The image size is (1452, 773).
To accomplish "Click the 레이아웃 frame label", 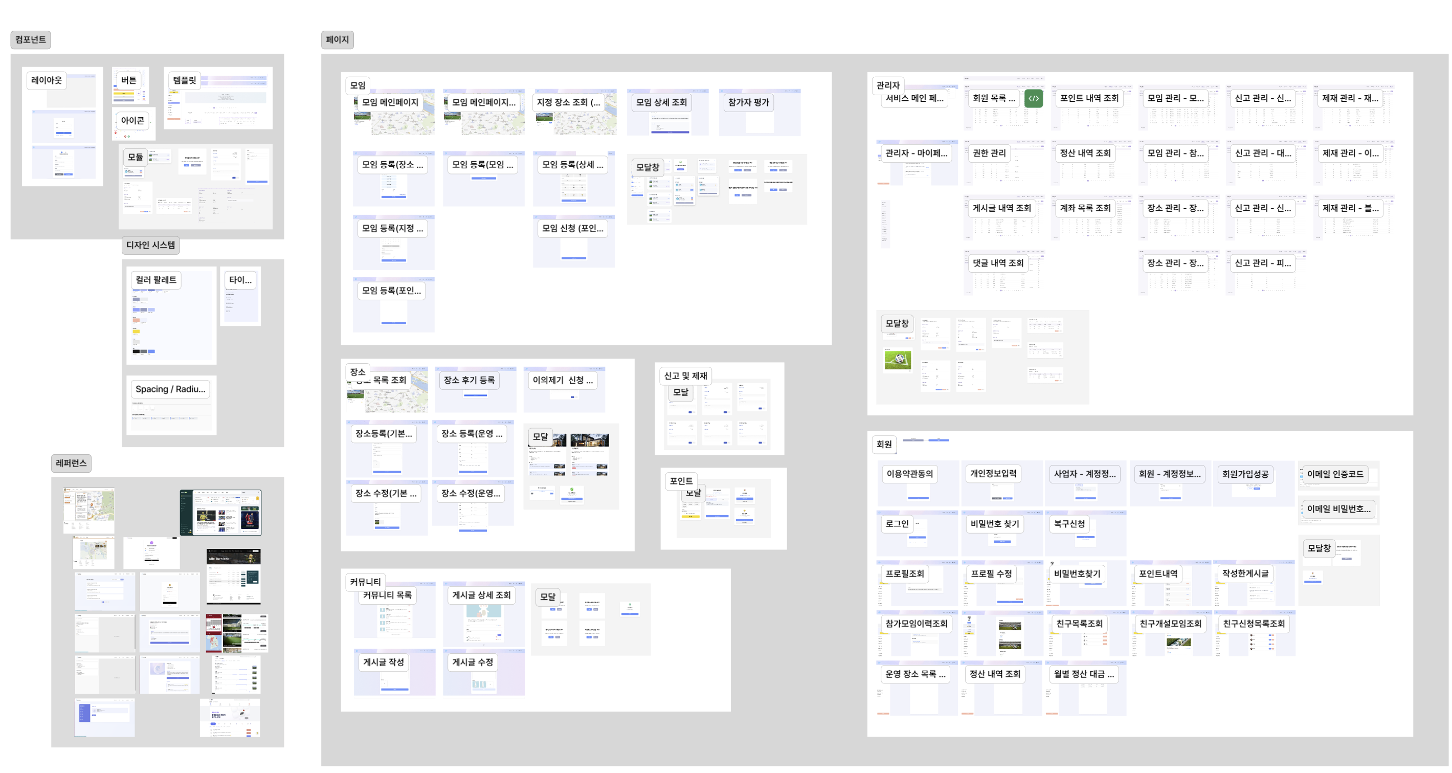I will click(x=46, y=80).
